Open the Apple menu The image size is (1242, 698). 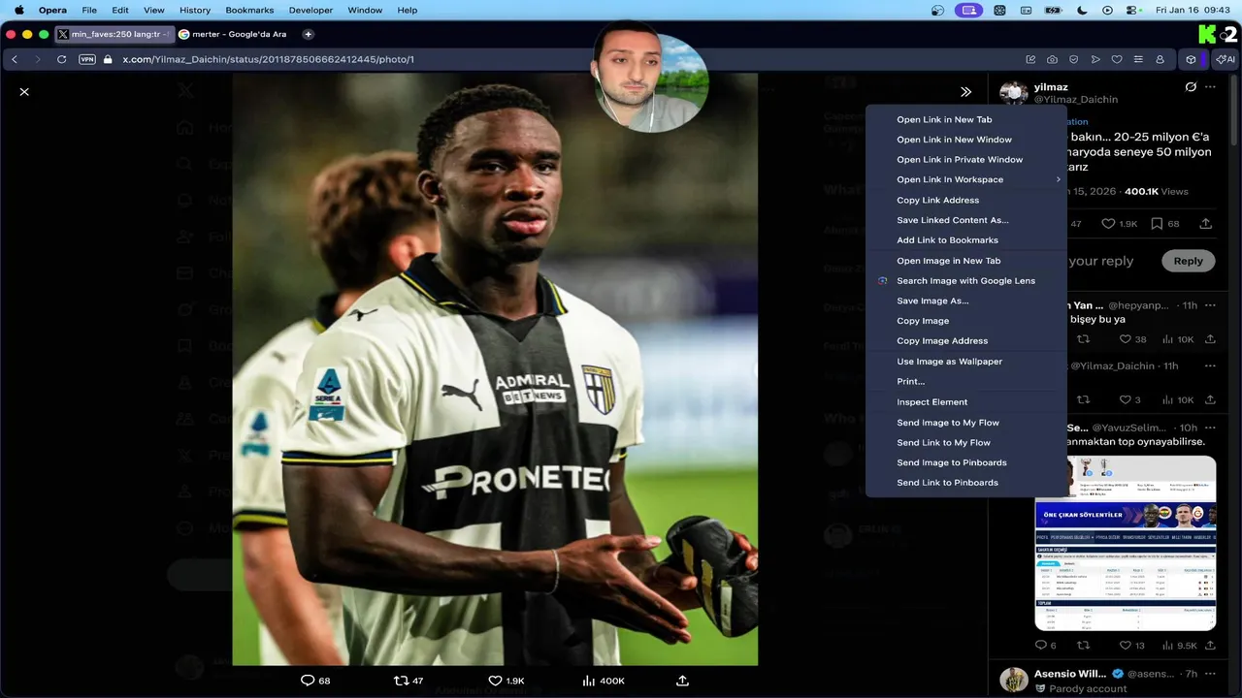(x=18, y=10)
